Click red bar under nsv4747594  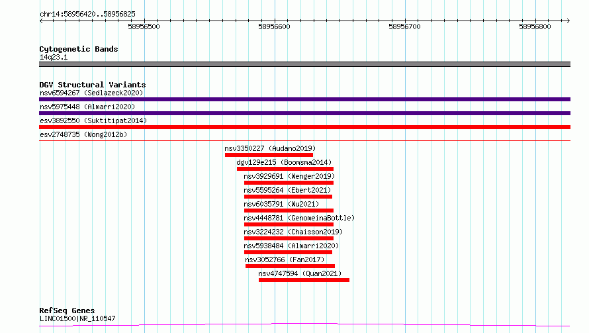pos(304,280)
